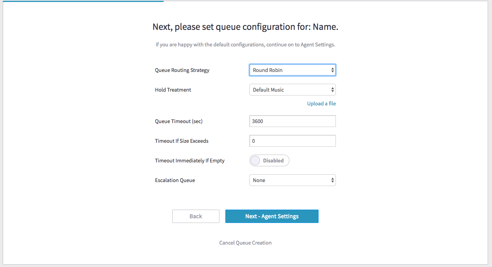Open the Queue Routing Strategy dropdown

click(293, 70)
